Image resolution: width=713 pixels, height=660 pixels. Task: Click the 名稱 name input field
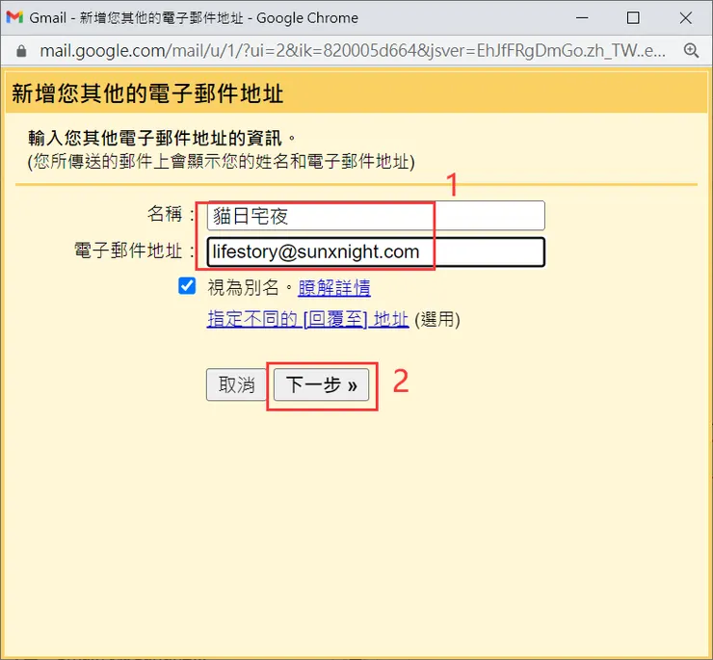tap(376, 216)
